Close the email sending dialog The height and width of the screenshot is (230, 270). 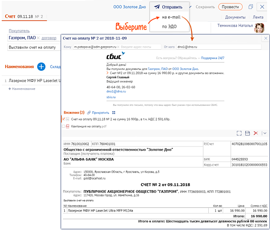(266, 38)
